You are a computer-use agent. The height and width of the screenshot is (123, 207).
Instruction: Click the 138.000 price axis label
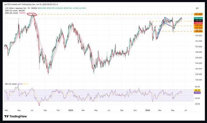pos(198,80)
